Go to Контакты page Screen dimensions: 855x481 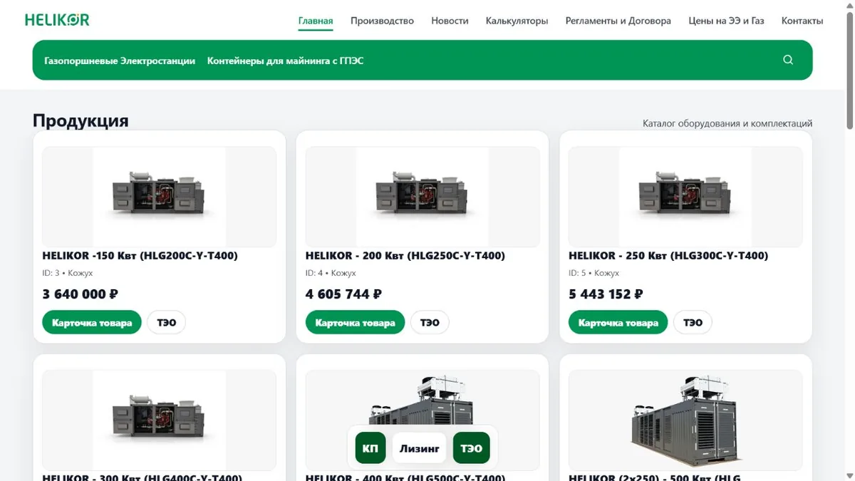point(802,21)
